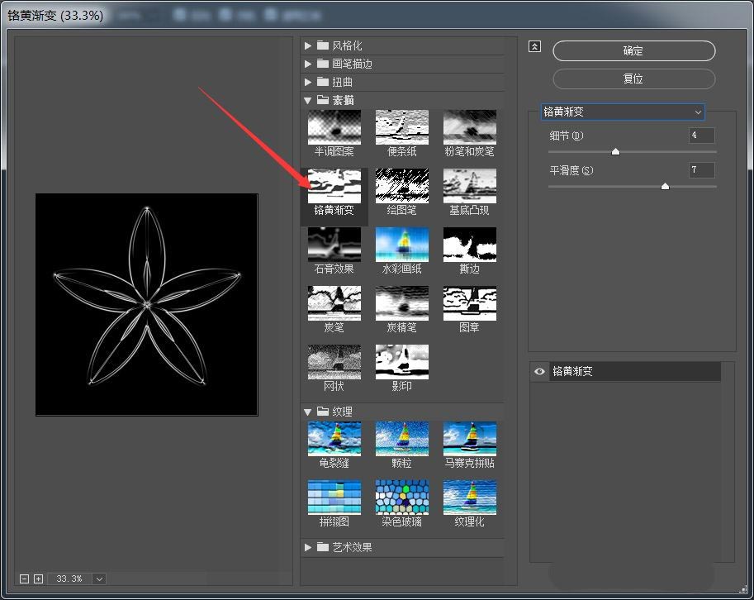Image resolution: width=754 pixels, height=600 pixels.
Task: Zoom in preview with plus button
Action: 39,579
